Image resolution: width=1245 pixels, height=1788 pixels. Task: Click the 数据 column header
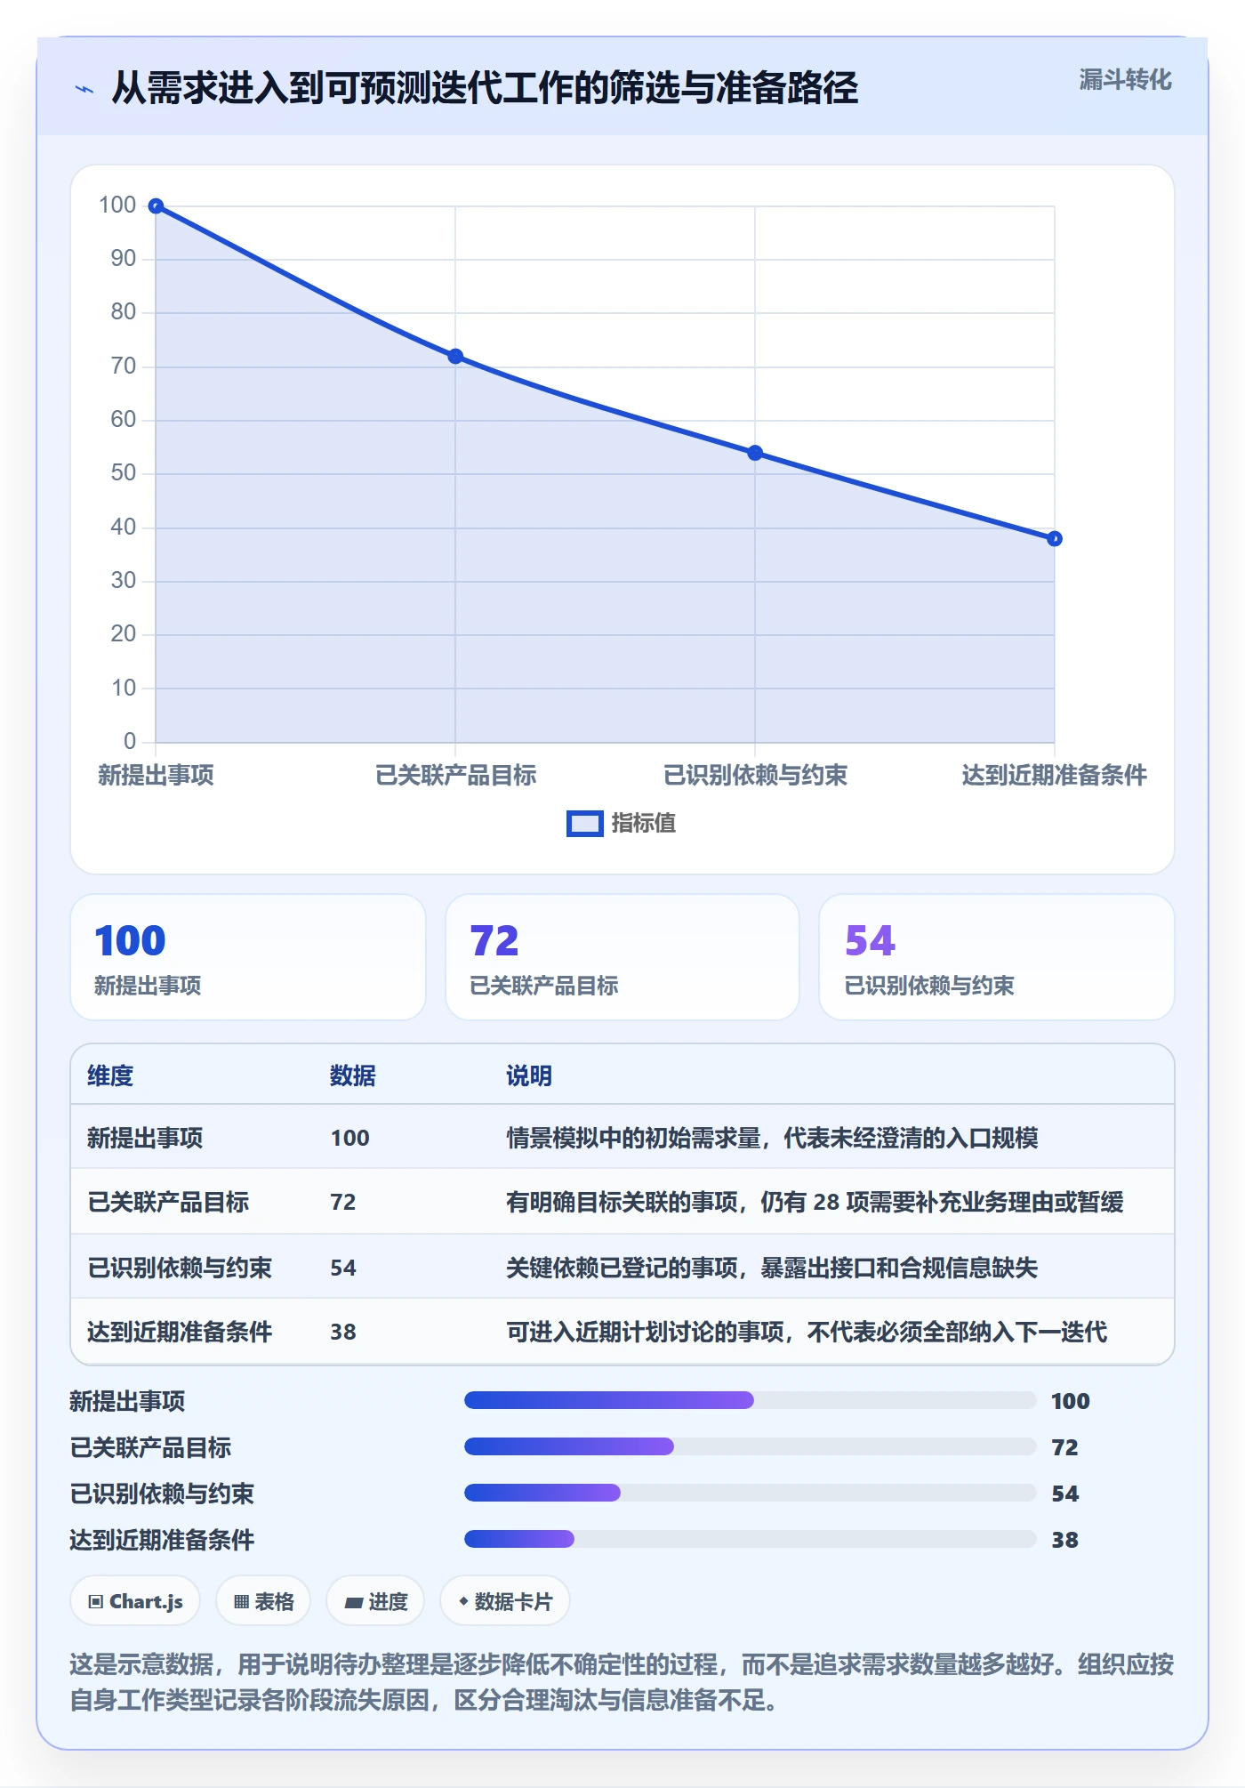pos(353,1075)
